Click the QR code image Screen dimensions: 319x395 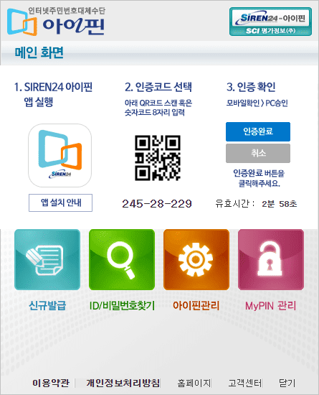(x=158, y=158)
